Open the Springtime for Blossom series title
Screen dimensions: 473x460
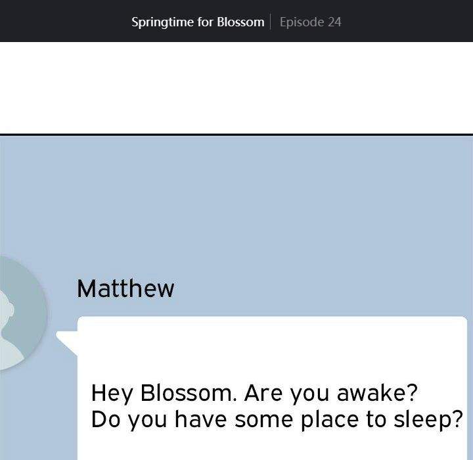pos(198,22)
